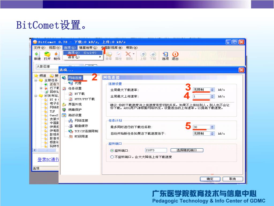Click the search box containing 火影忍者
The image size is (274, 206).
[x=47, y=67]
